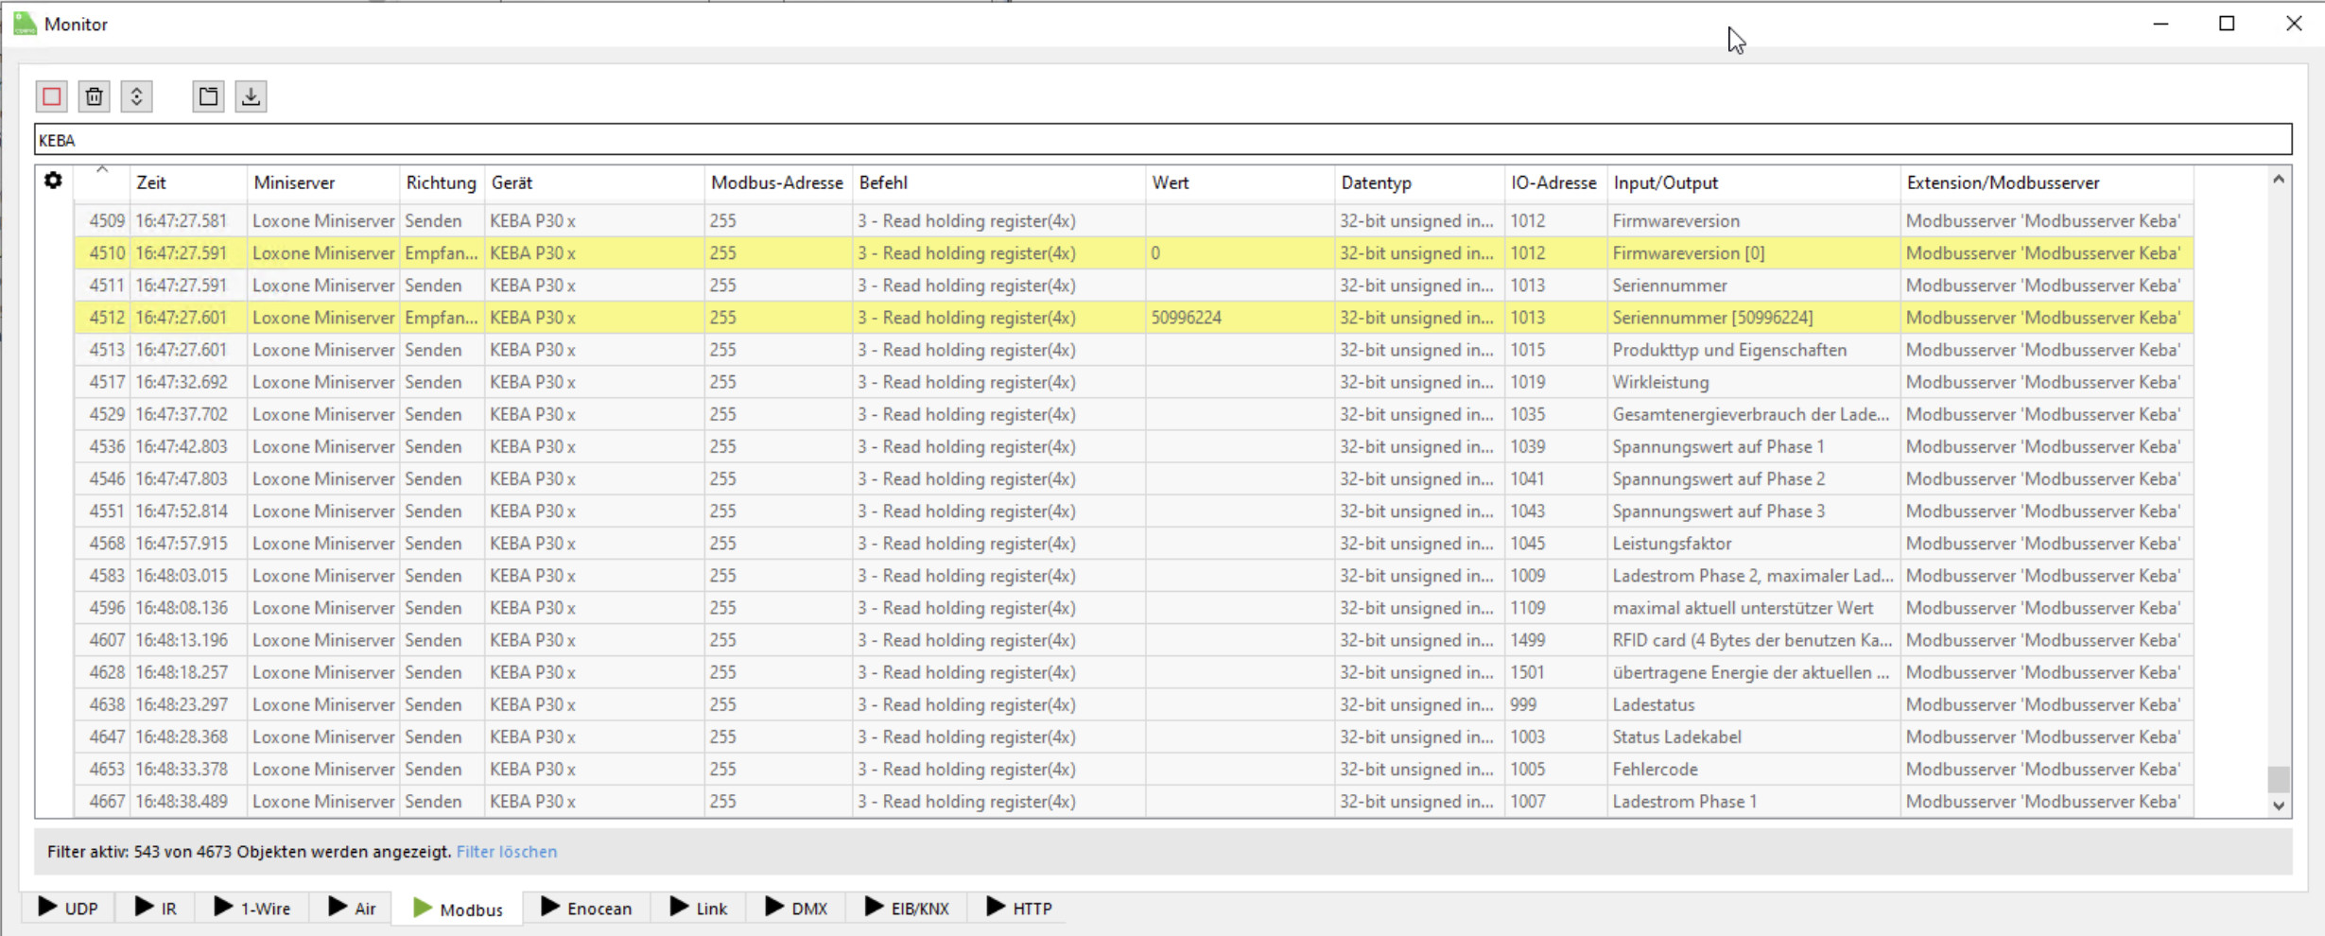This screenshot has width=2325, height=936.
Task: Select the maximal aktuell unterstützer Wert row
Action: [1134, 607]
